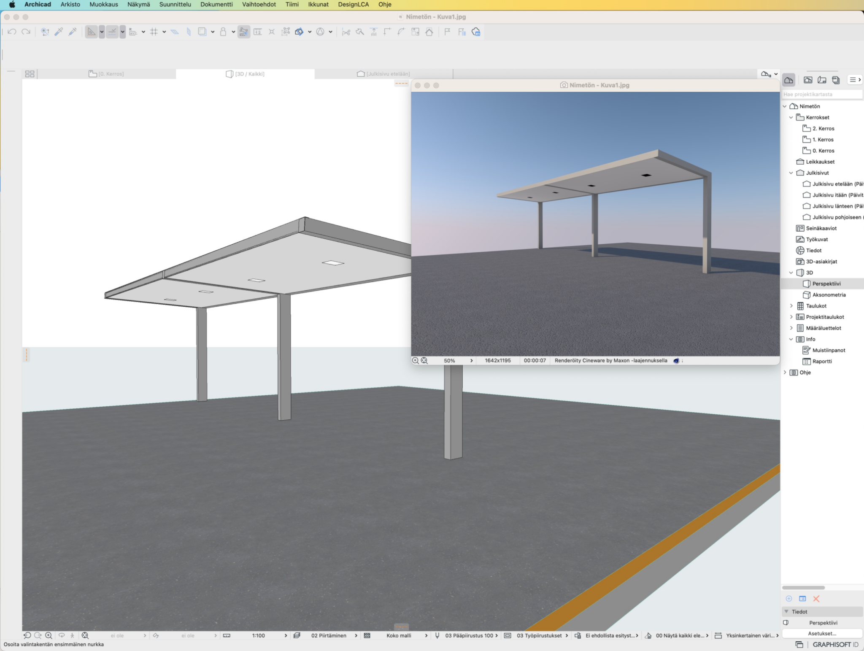Click the red delete X in navigator
The width and height of the screenshot is (864, 651).
click(x=816, y=599)
